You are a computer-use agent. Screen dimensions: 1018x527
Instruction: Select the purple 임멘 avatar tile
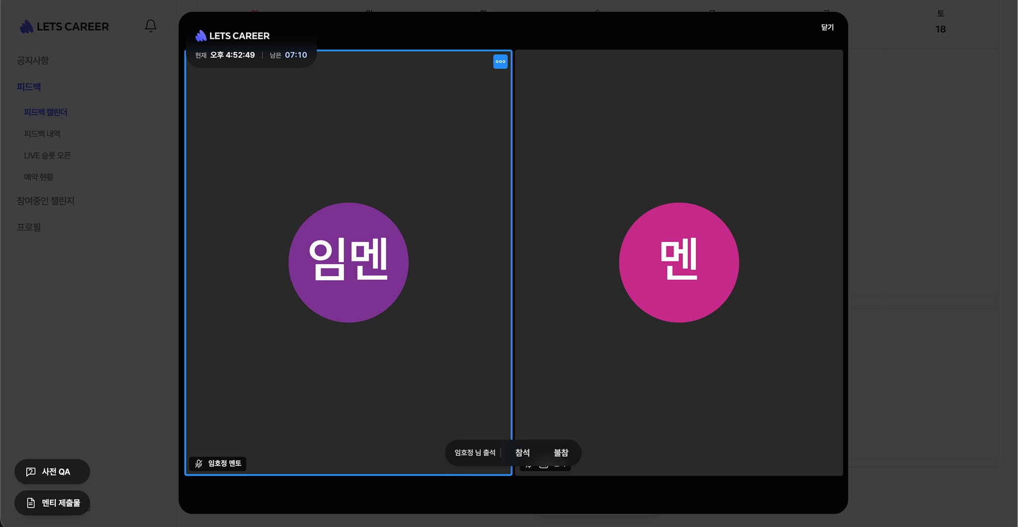click(348, 262)
